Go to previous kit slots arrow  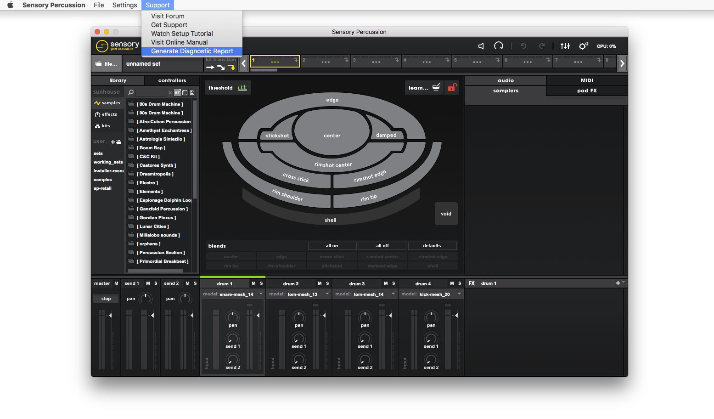point(244,63)
